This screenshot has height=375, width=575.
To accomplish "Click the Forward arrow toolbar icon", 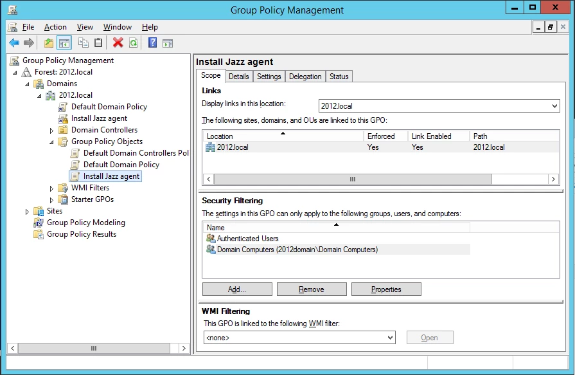I will [x=29, y=43].
